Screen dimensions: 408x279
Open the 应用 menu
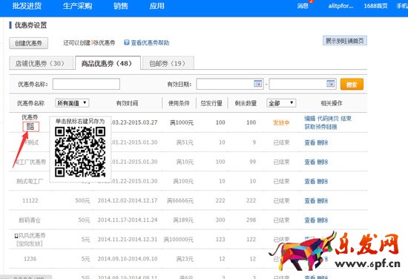157,6
